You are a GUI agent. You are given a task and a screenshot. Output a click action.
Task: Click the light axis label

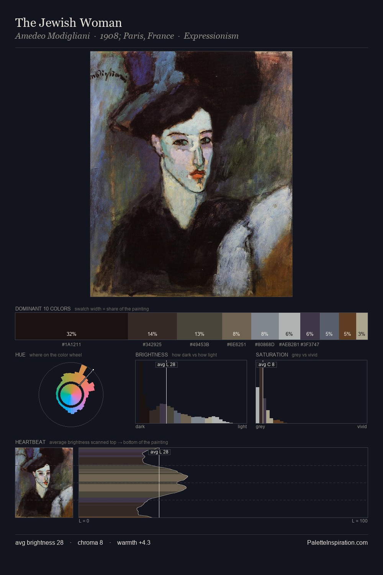(x=242, y=427)
